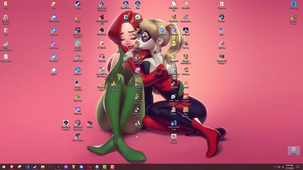303x170 pixels.
Task: Click the Windows Start button
Action: pos(4,167)
